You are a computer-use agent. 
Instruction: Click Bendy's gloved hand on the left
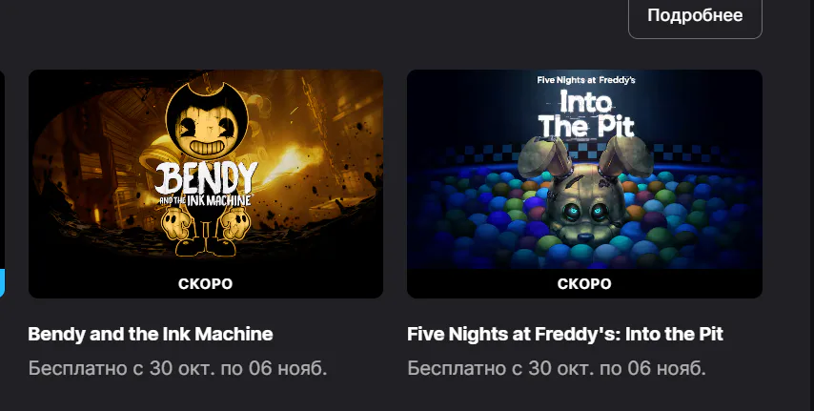[x=176, y=222]
